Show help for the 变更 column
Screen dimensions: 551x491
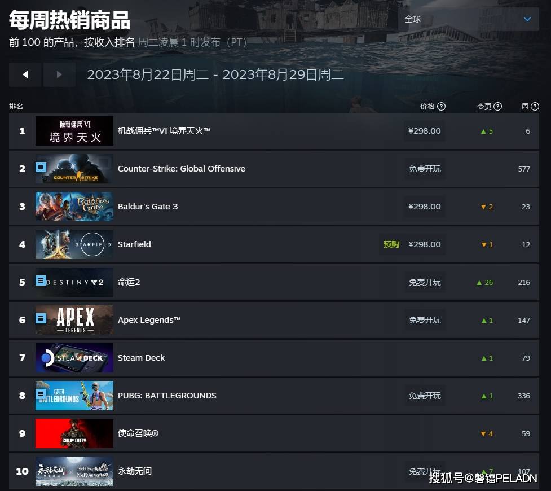click(497, 107)
